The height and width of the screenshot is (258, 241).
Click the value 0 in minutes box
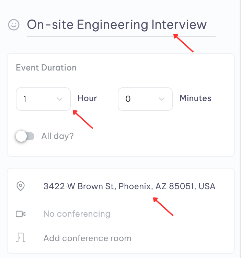[128, 99]
